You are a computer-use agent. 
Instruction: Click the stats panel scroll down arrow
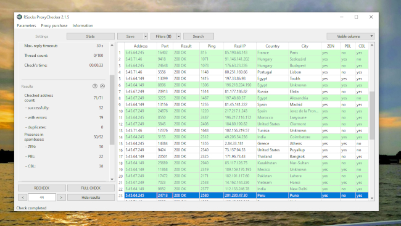coord(112,179)
